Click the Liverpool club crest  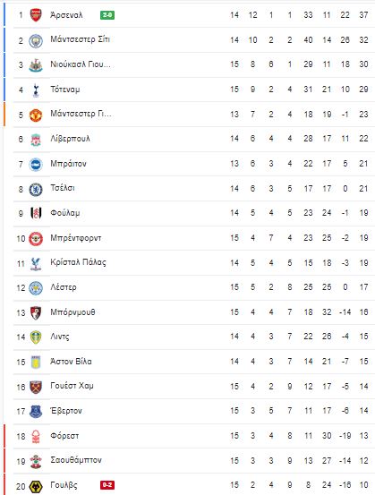(36, 140)
